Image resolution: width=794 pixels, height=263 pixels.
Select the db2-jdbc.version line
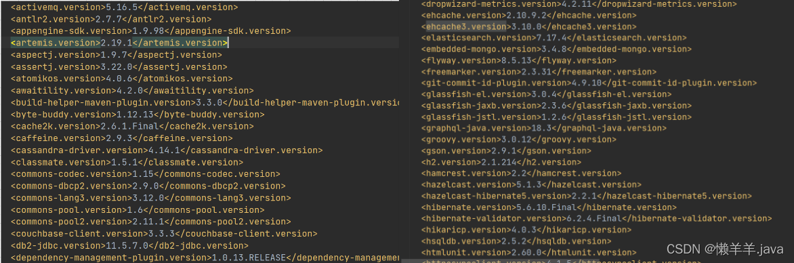pos(129,246)
